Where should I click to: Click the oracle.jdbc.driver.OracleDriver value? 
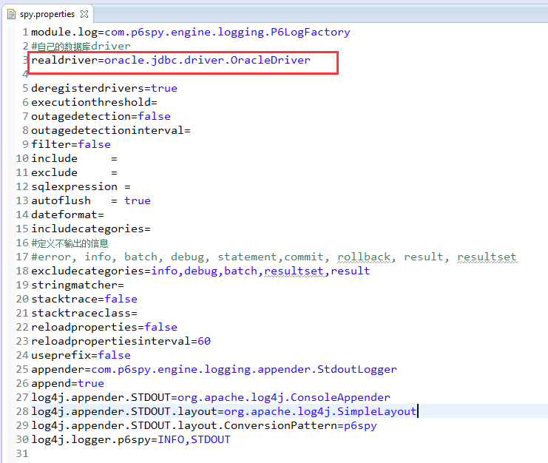(x=207, y=61)
